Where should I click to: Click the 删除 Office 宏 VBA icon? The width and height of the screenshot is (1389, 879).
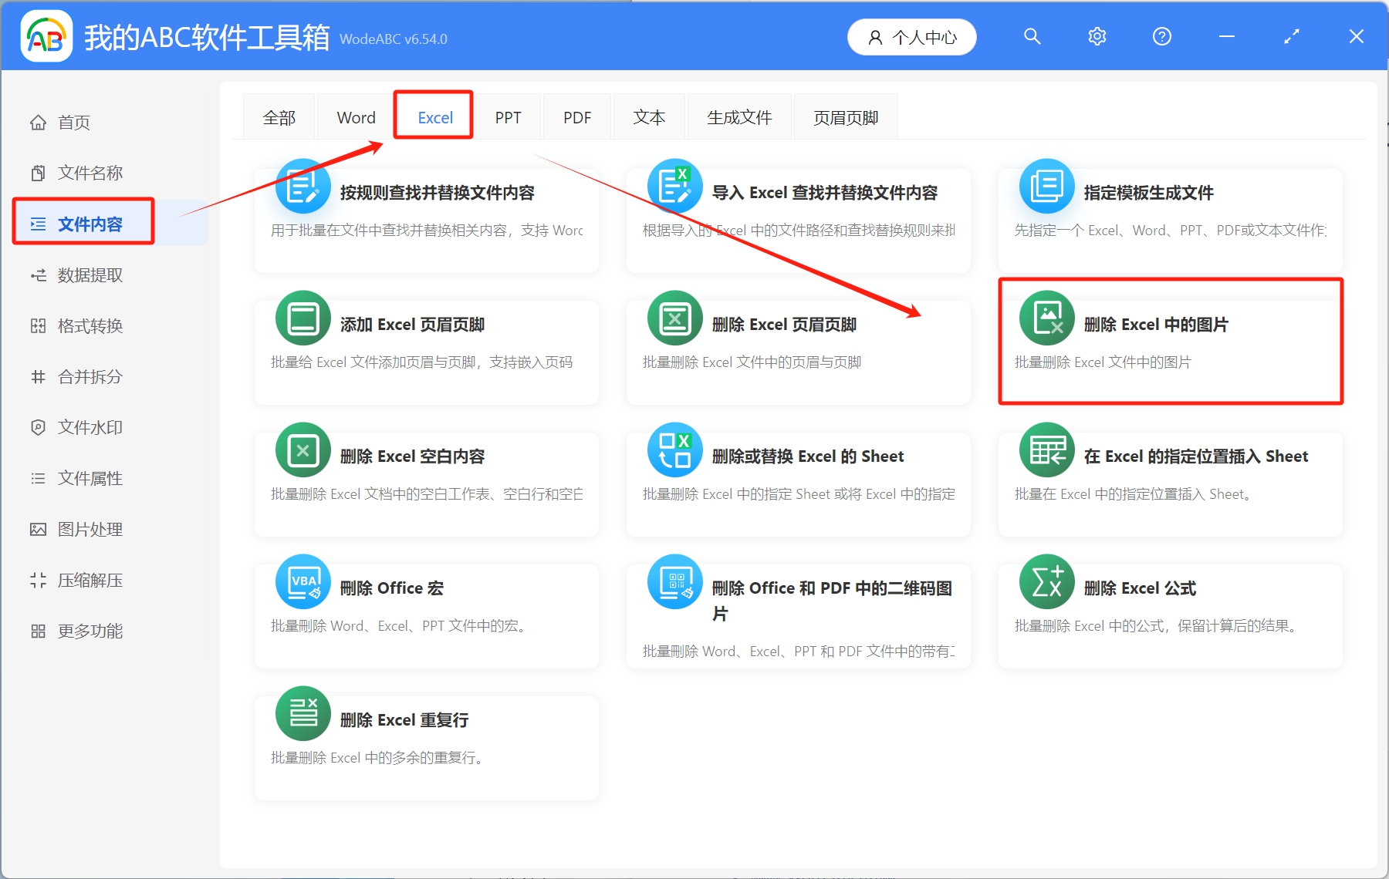[302, 581]
